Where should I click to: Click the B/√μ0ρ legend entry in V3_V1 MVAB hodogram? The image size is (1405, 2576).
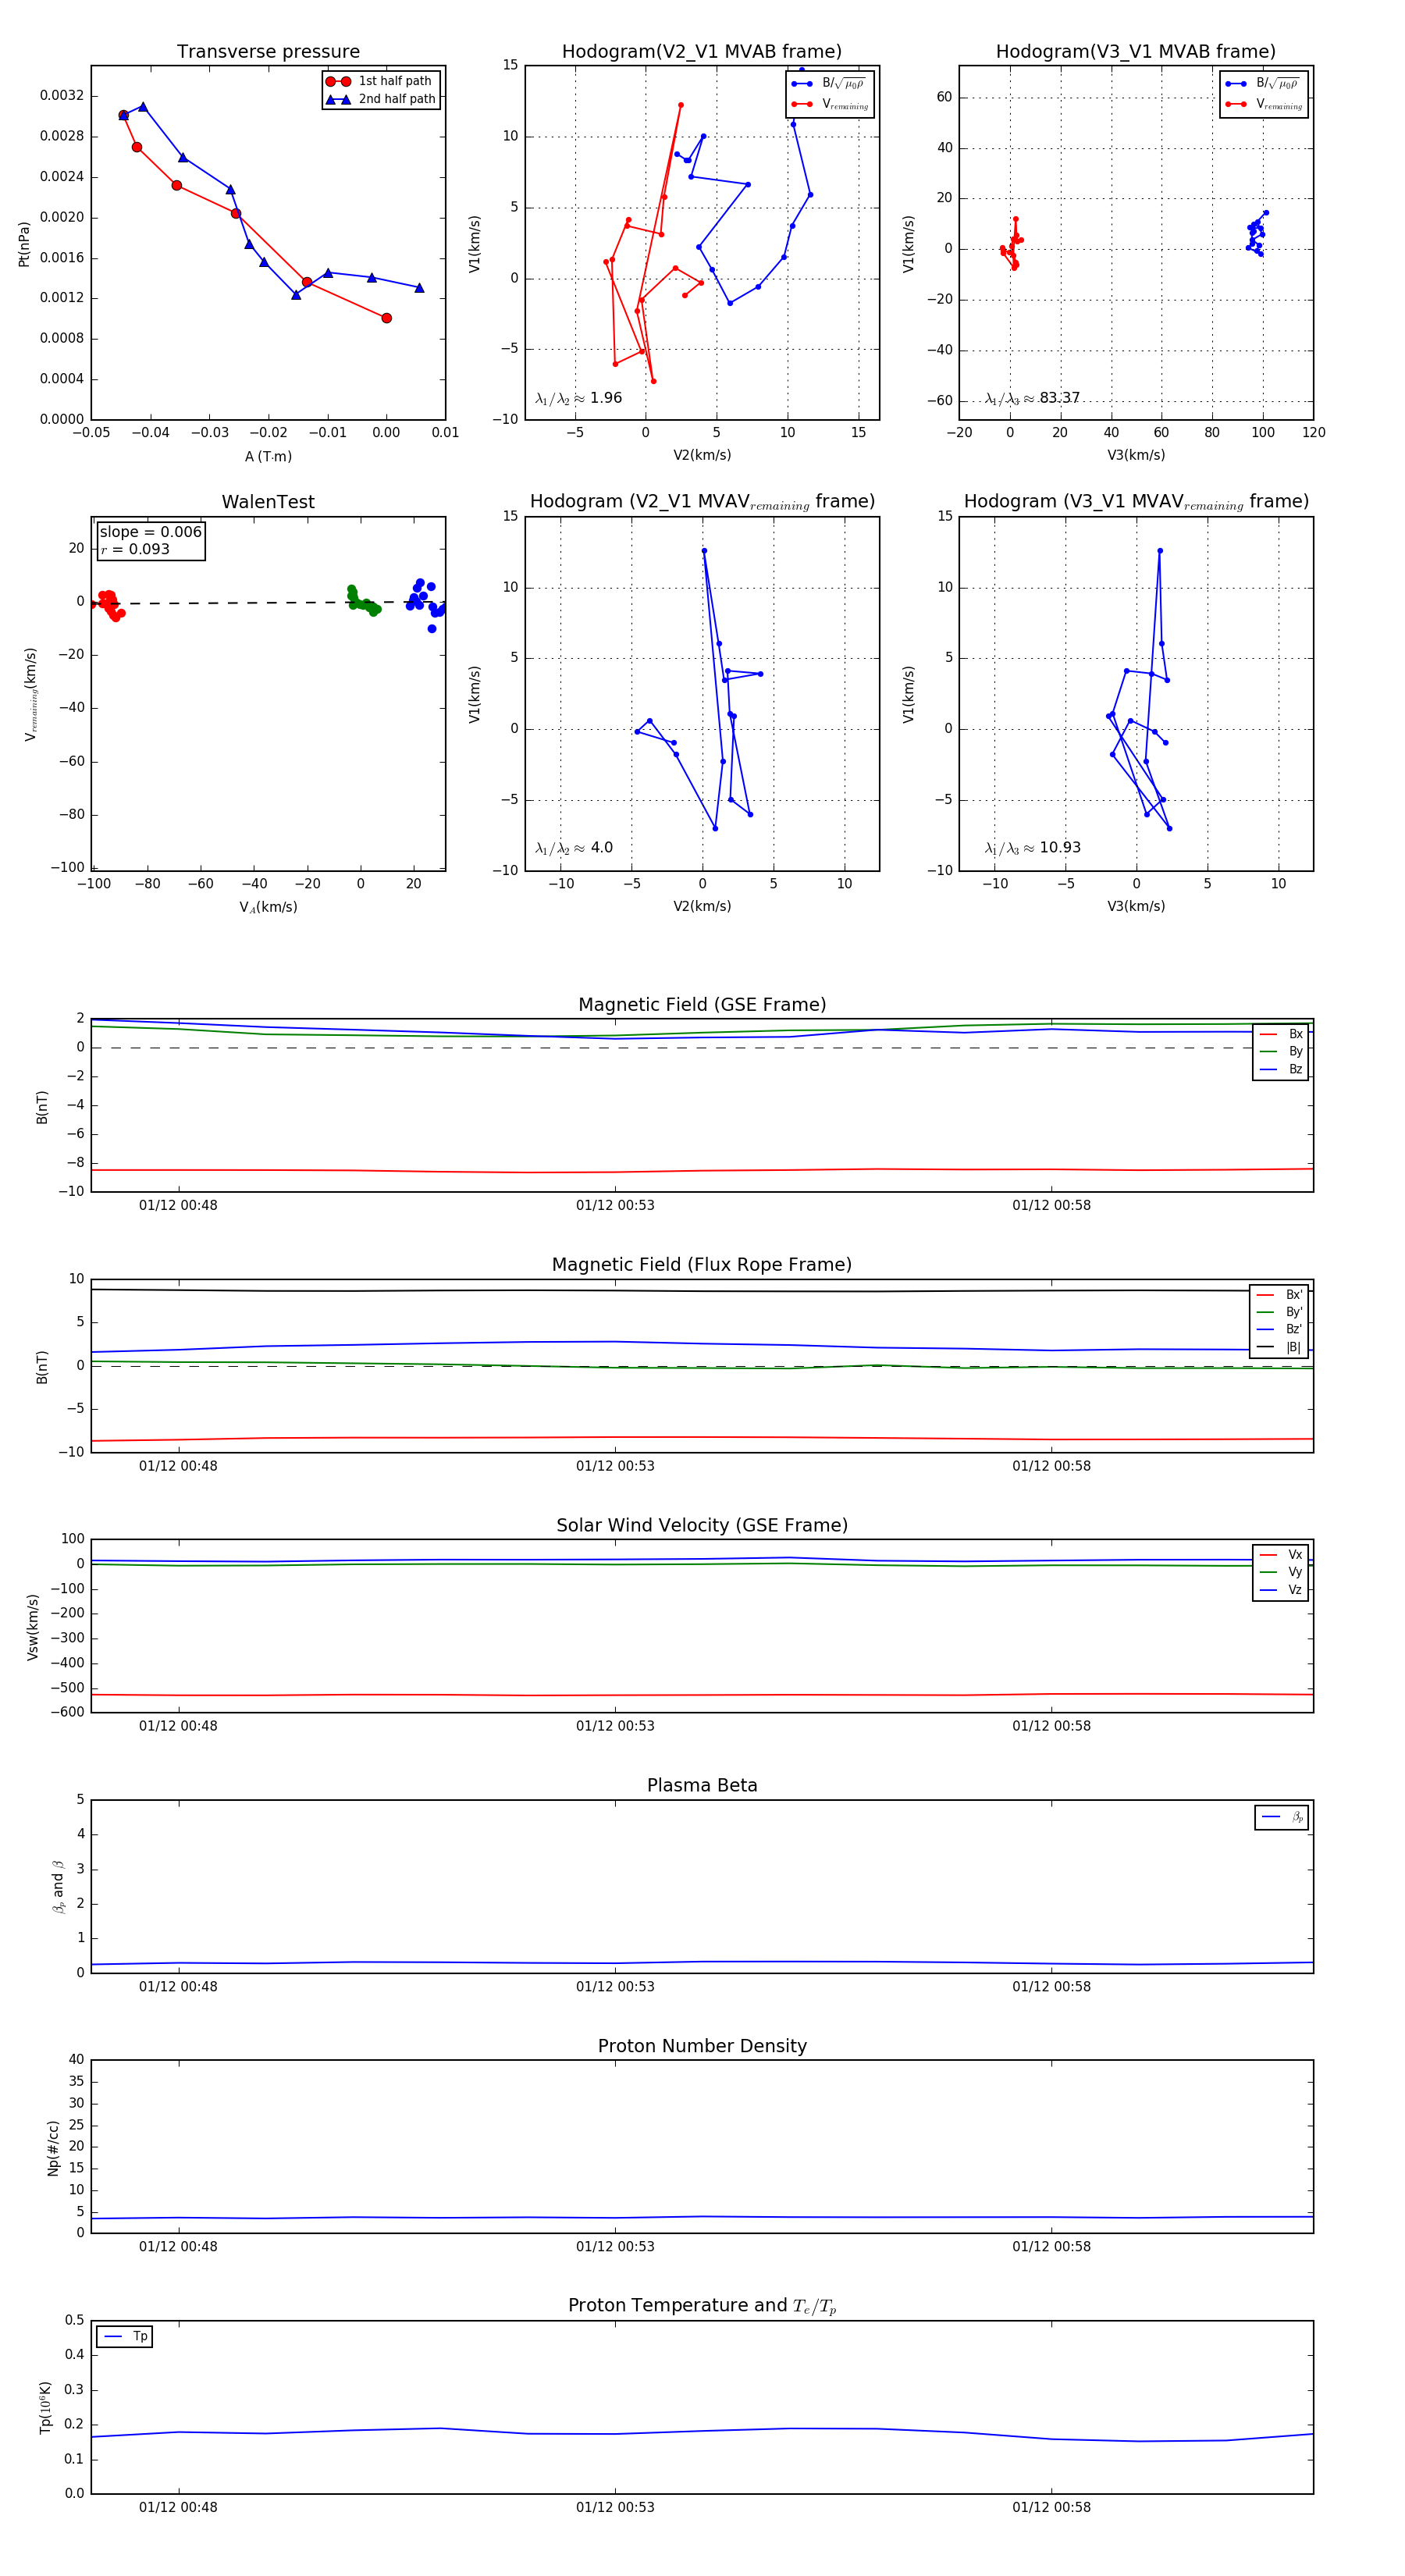click(x=1264, y=84)
